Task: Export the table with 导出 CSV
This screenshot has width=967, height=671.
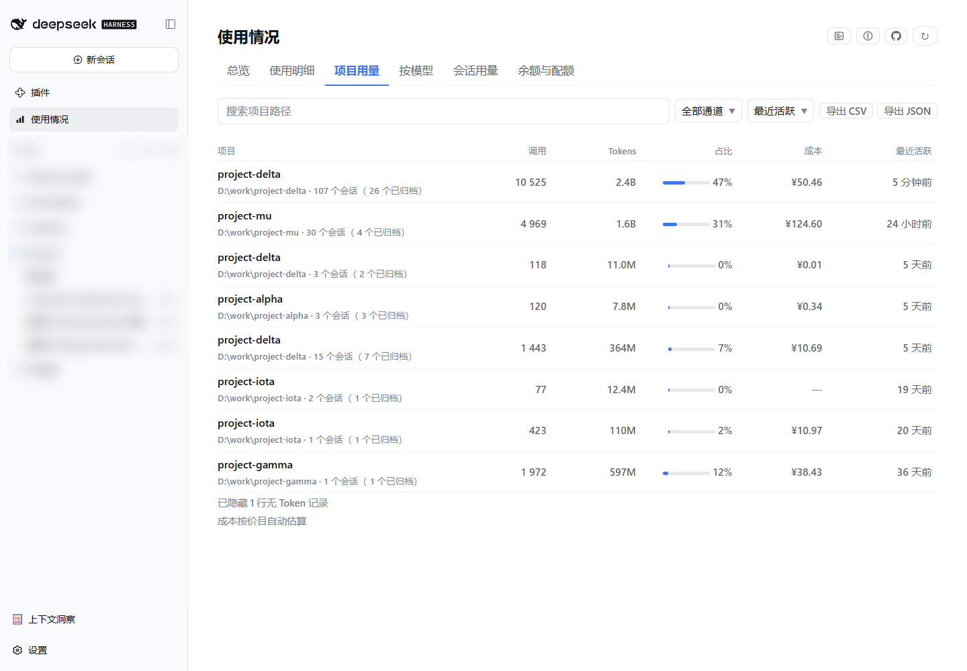Action: click(846, 111)
